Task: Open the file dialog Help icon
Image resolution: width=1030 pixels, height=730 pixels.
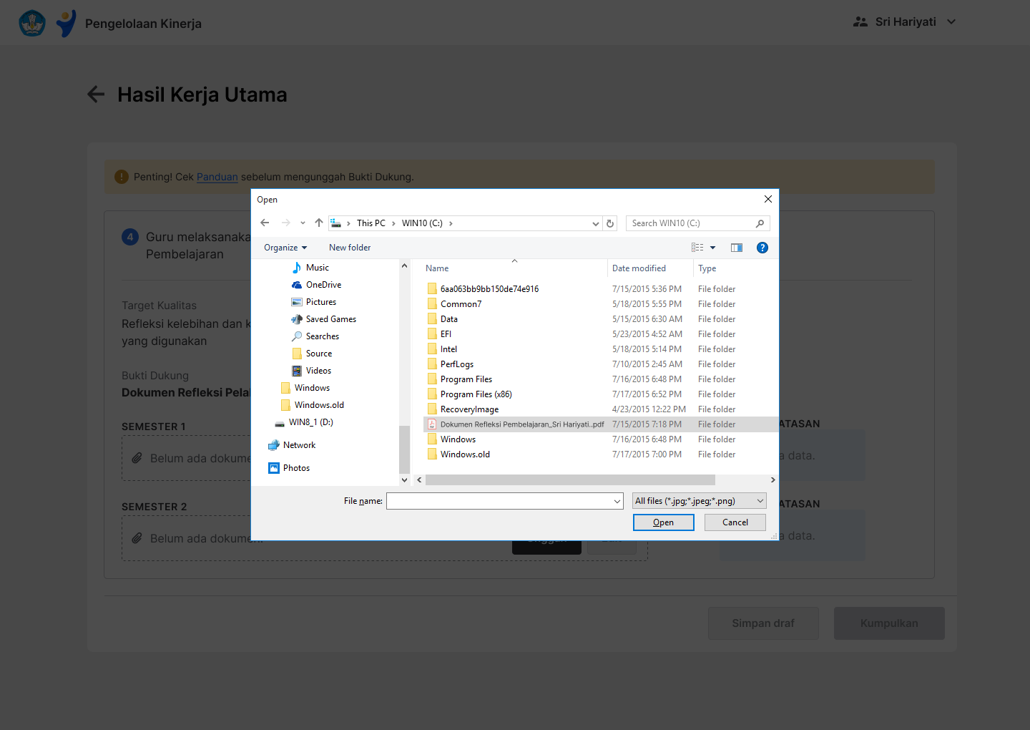Action: click(762, 248)
